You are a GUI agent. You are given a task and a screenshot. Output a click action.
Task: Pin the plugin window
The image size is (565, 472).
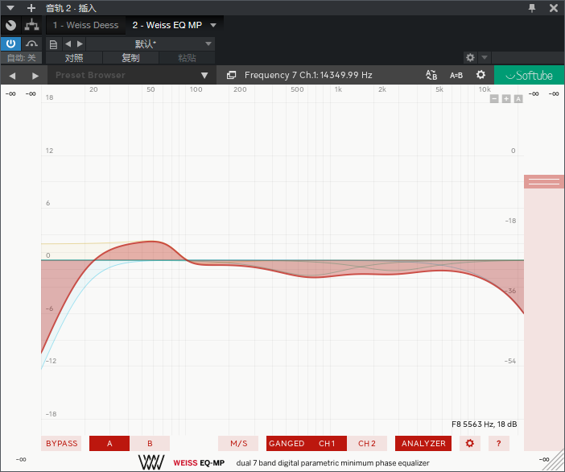[x=532, y=7]
